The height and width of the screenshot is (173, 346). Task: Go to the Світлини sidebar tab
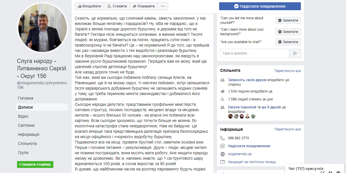26,125
